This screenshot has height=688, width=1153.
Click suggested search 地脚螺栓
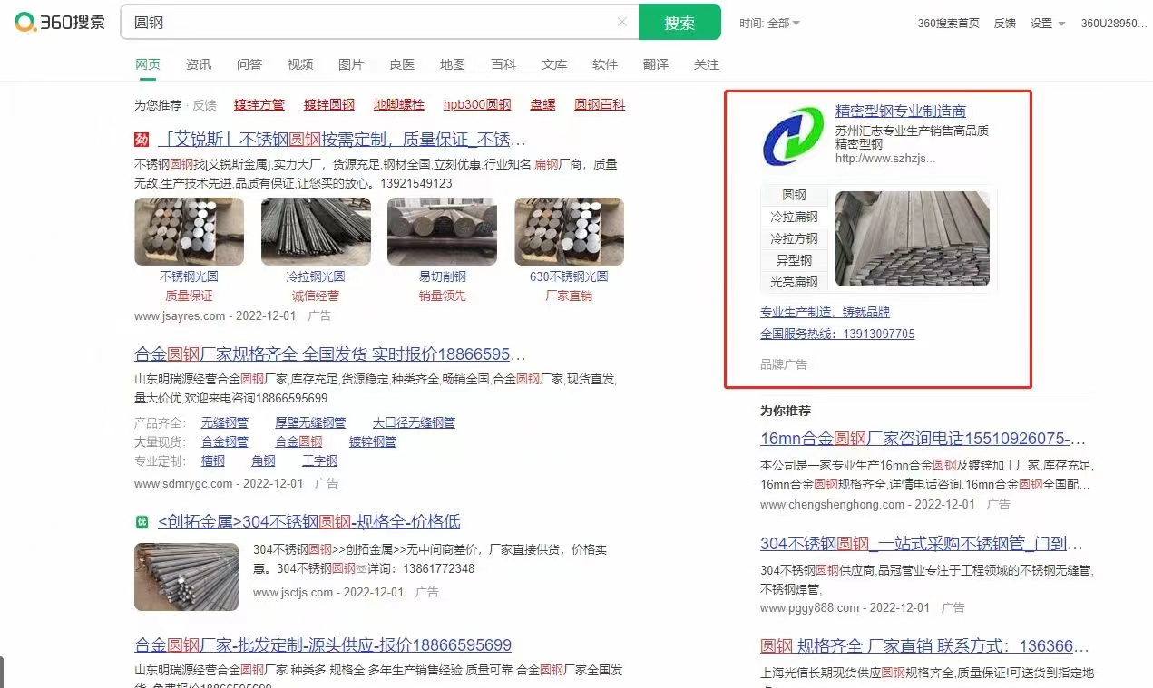(x=399, y=104)
